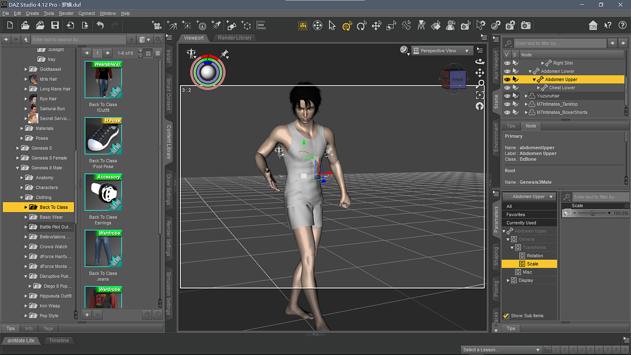Screen dimensions: 631x355
Task: Expand the Chest Lower node
Action: 539,88
